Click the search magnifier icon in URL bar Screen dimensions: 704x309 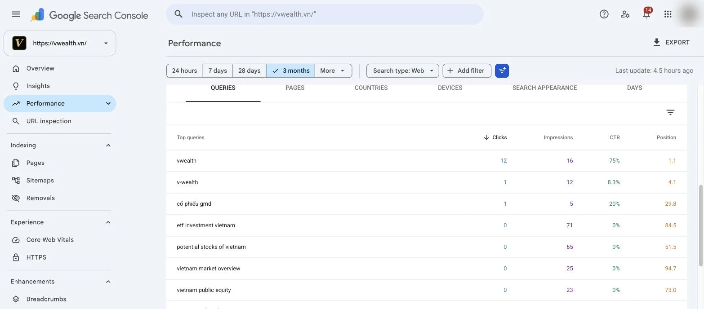pos(178,14)
